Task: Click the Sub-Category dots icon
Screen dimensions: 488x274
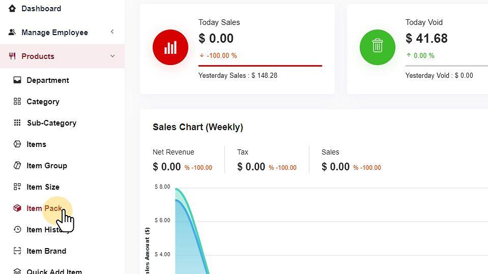Action: click(17, 123)
